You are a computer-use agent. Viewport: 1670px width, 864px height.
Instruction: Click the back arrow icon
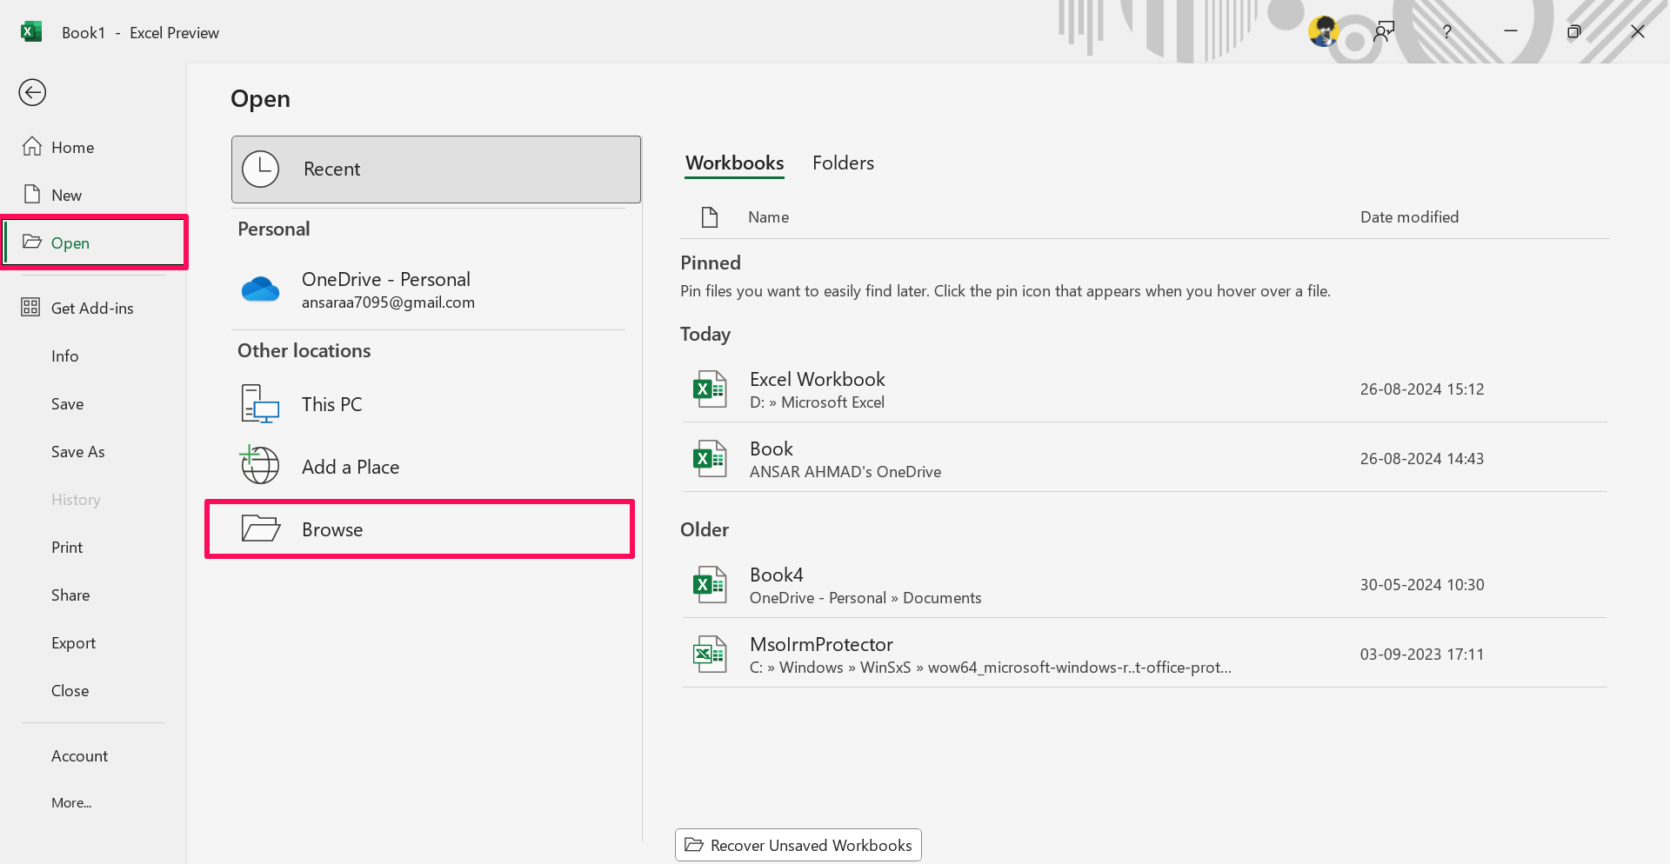(32, 92)
